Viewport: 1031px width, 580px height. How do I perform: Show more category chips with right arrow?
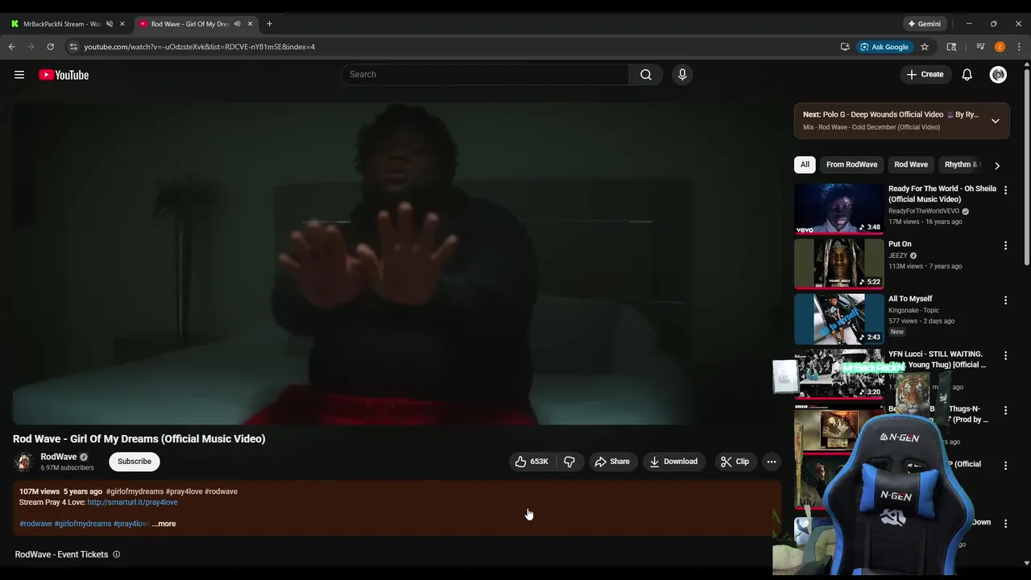point(997,165)
